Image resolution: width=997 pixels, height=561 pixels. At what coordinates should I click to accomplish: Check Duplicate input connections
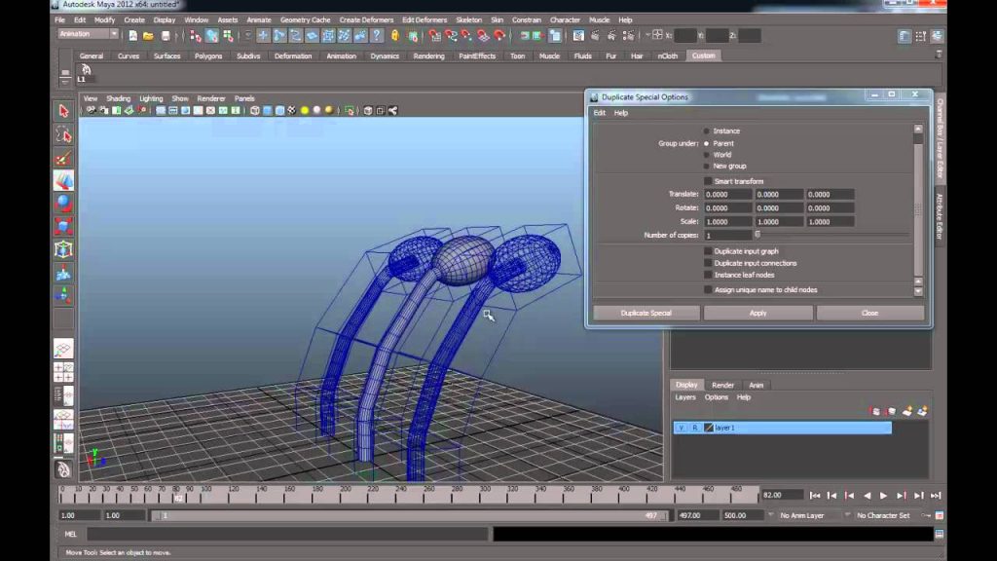(x=708, y=263)
